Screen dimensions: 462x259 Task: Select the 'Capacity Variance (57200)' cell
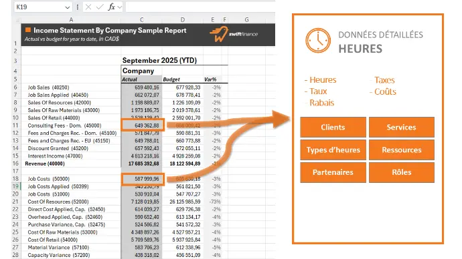click(58, 255)
